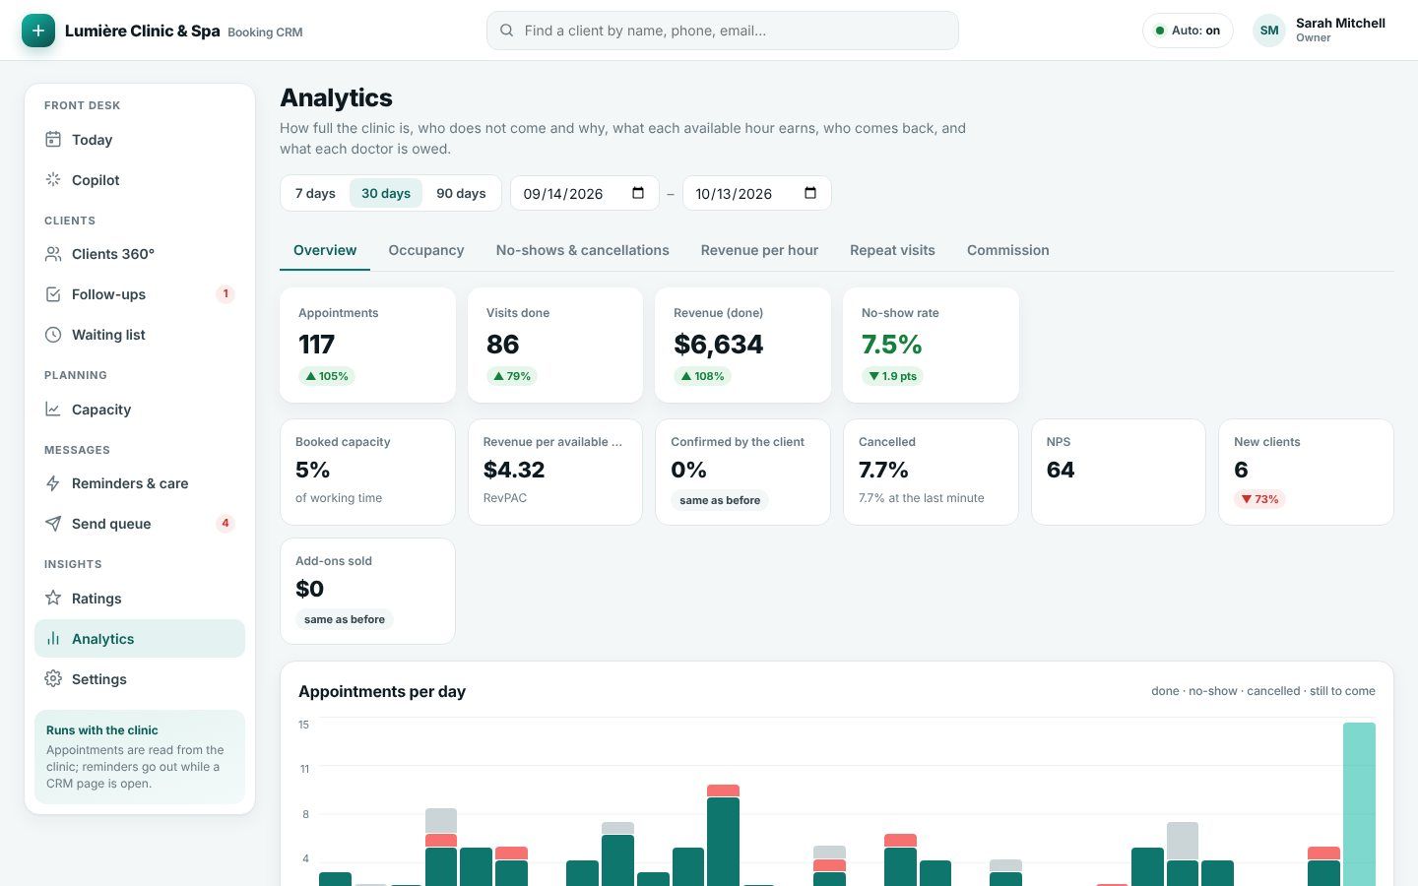The width and height of the screenshot is (1418, 886).
Task: Click the New clients 73% decrease badge
Action: [x=1259, y=499]
